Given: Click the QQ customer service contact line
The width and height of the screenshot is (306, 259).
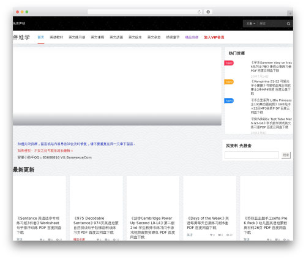Looking at the screenshot, I should [x=54, y=157].
